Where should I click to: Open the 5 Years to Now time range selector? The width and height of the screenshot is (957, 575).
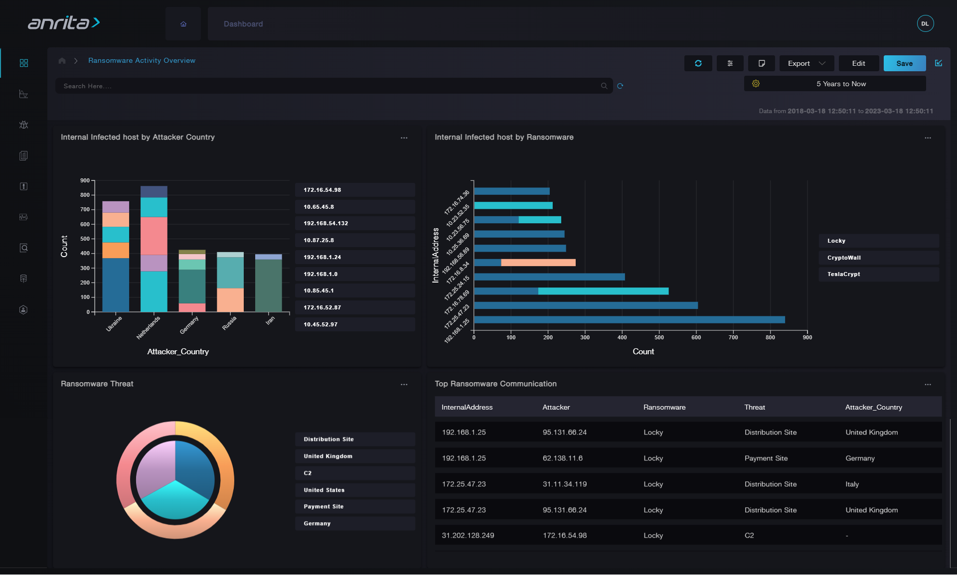coord(841,84)
